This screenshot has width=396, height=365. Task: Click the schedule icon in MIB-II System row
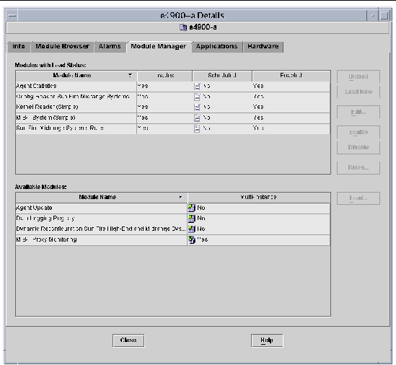[197, 118]
